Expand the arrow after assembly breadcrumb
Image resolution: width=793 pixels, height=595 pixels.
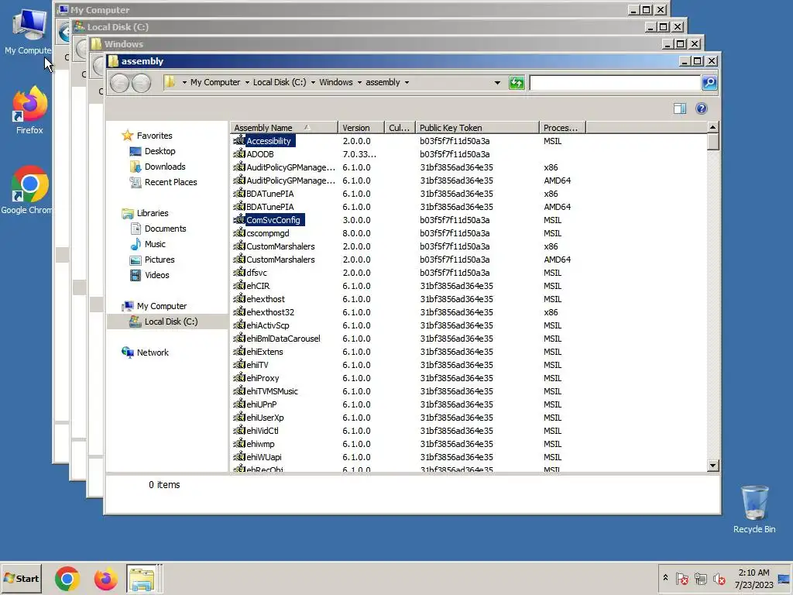[x=407, y=82]
